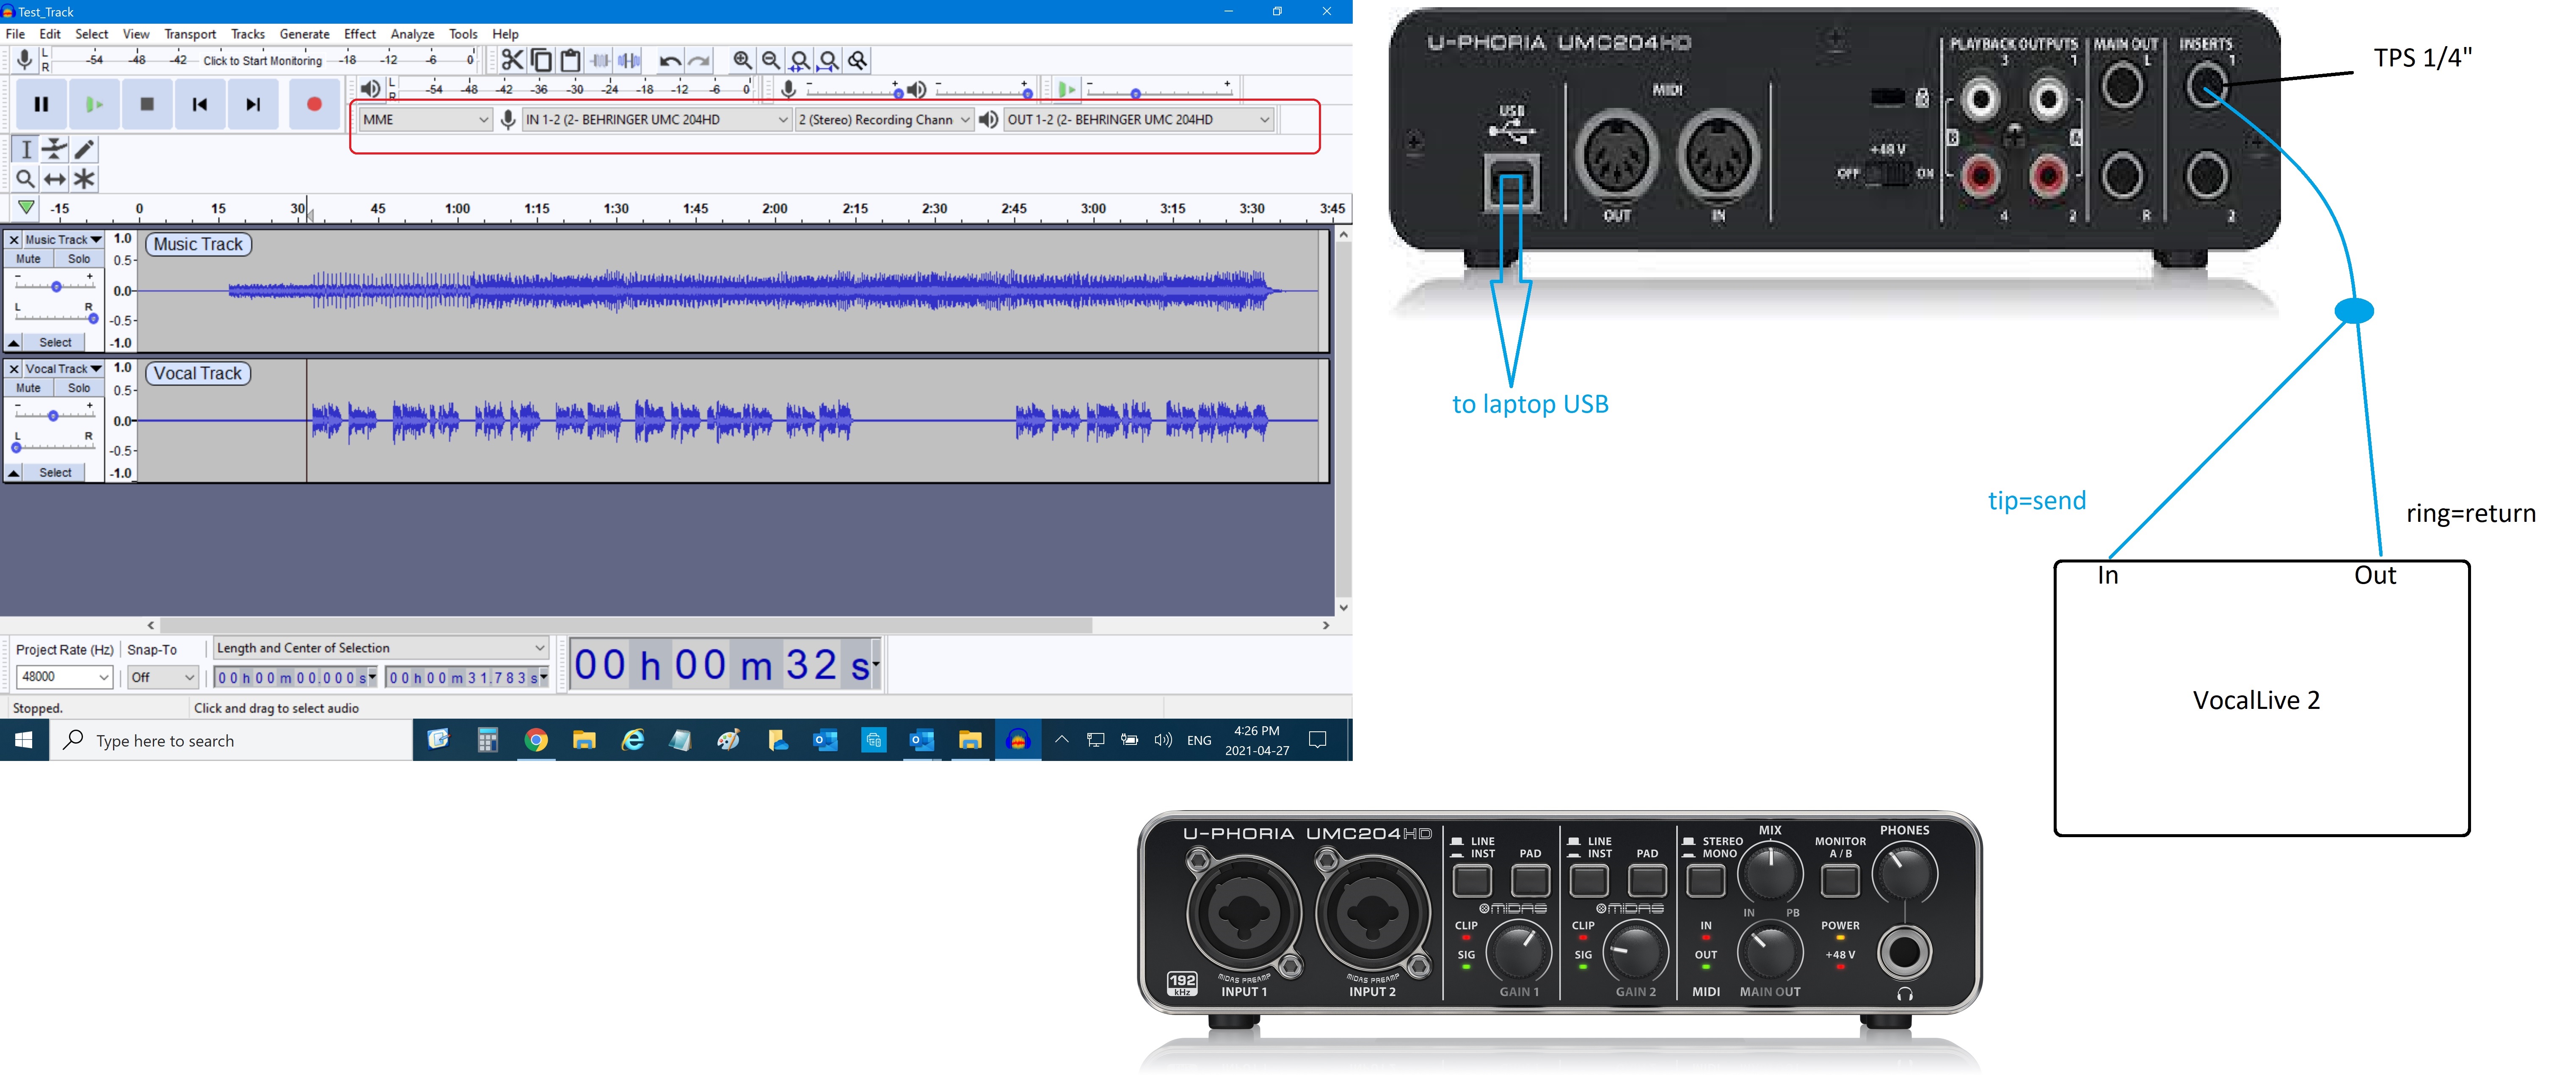Click the Pause transport button
This screenshot has height=1075, width=2576.
[x=41, y=104]
